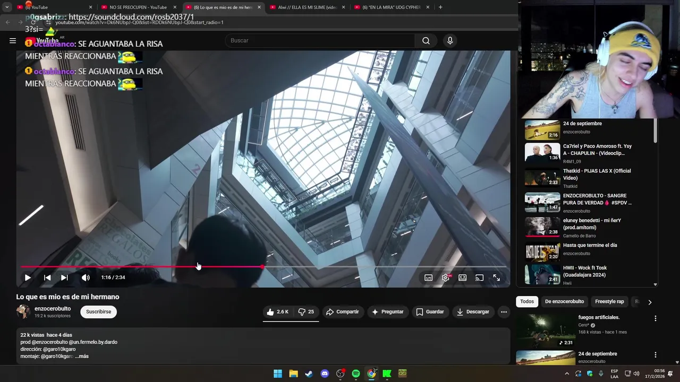Open enzocerobulto channel name link
680x382 pixels.
tap(53, 309)
